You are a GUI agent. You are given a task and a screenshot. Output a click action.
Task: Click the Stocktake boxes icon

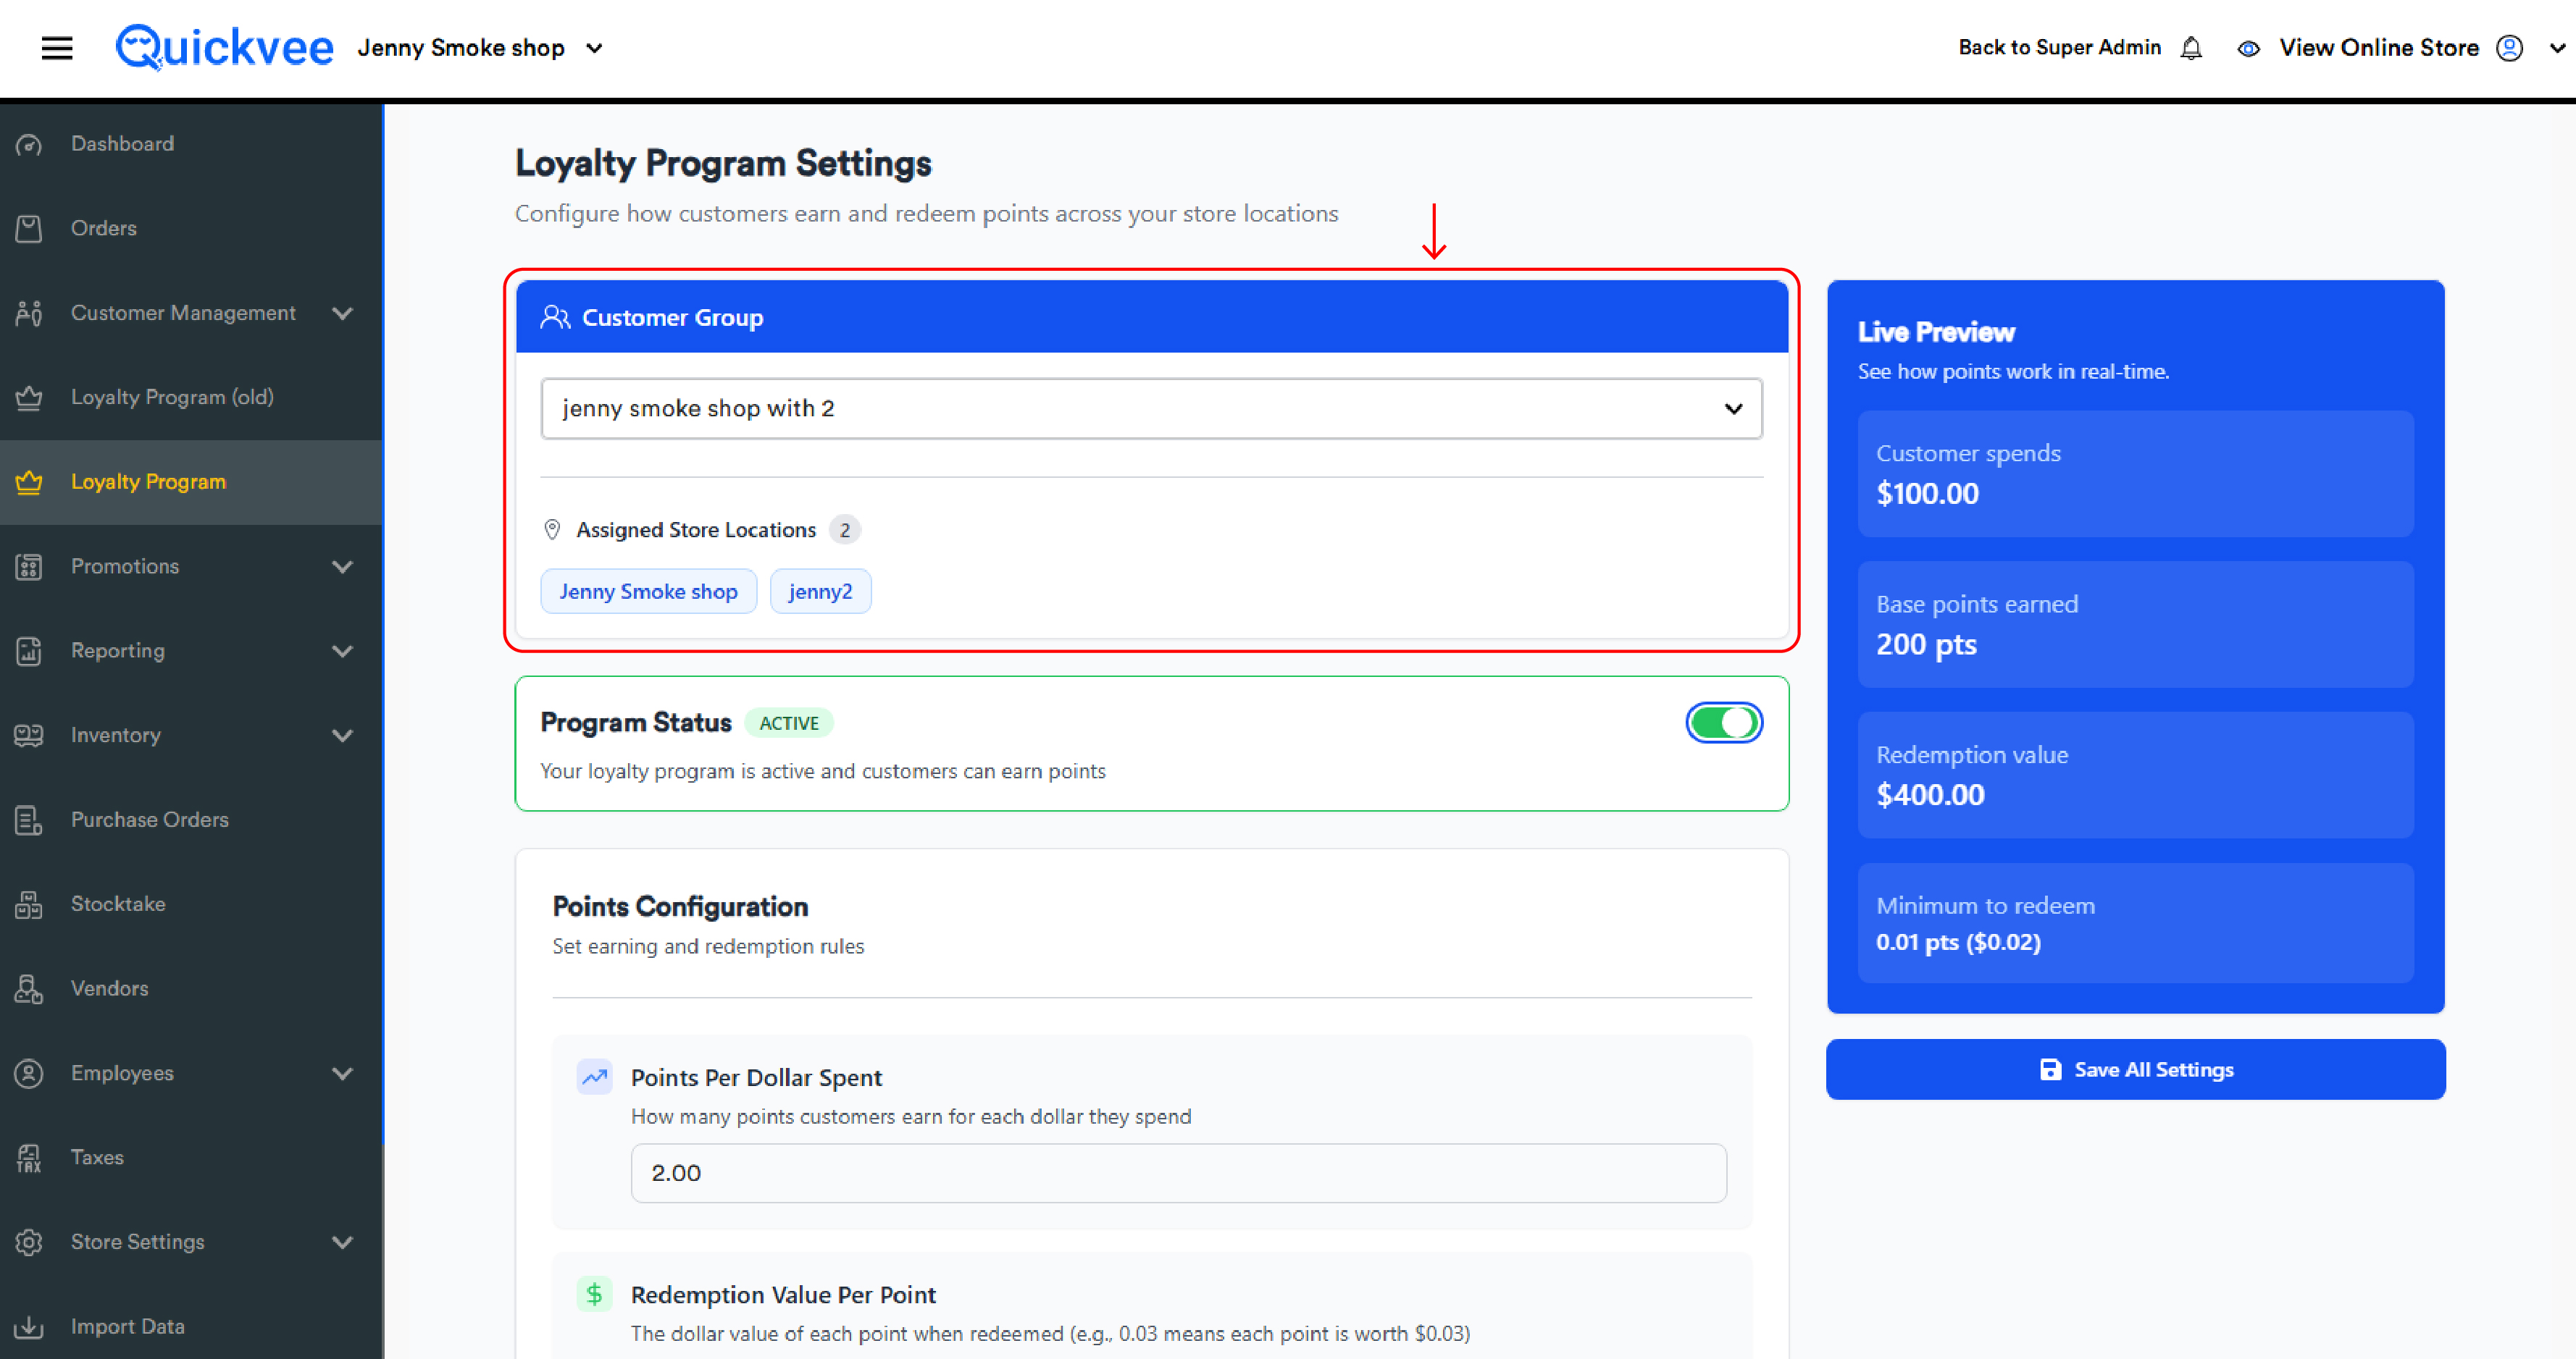[x=29, y=904]
